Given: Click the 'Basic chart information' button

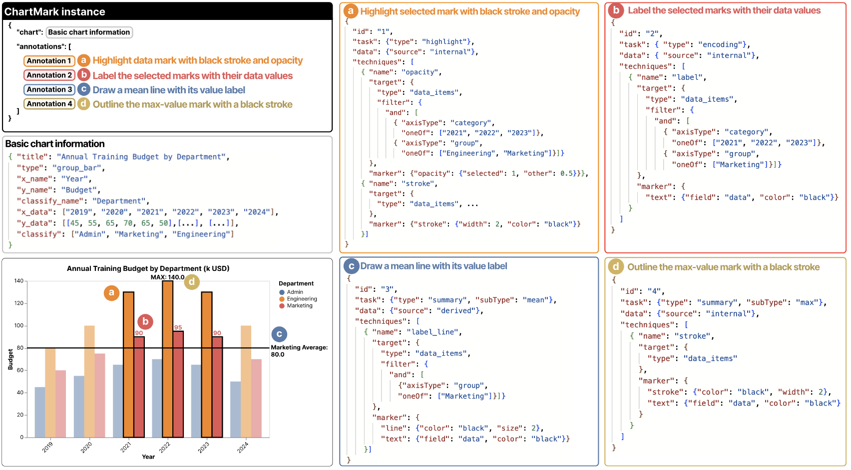Looking at the screenshot, I should [89, 32].
